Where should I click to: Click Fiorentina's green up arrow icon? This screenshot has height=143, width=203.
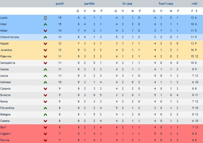(x=45, y=108)
